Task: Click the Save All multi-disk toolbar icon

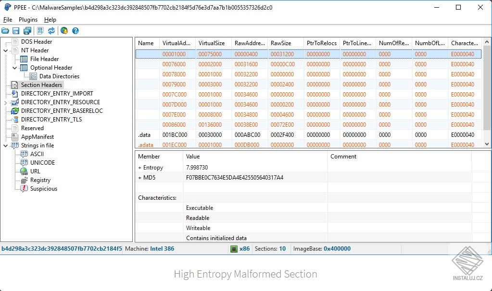Action: (27, 31)
